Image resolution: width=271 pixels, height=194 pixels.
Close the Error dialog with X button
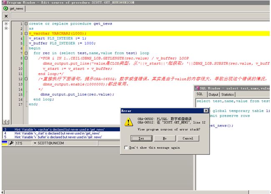[x=206, y=111]
